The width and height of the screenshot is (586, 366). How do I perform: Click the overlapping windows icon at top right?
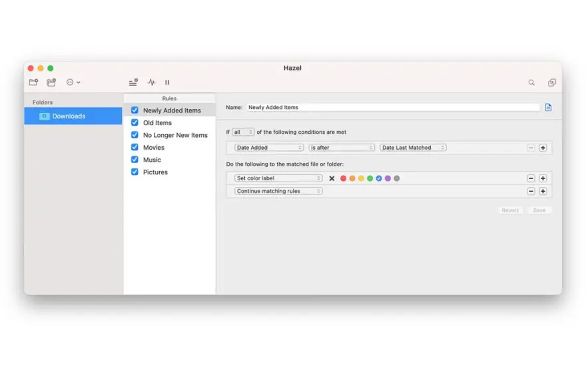551,83
